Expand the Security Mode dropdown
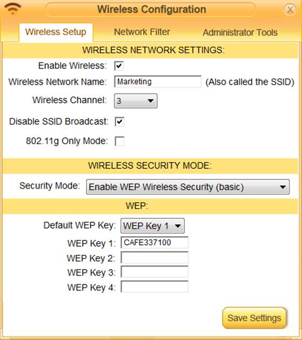Screen dimensions: 302x340 point(187,186)
